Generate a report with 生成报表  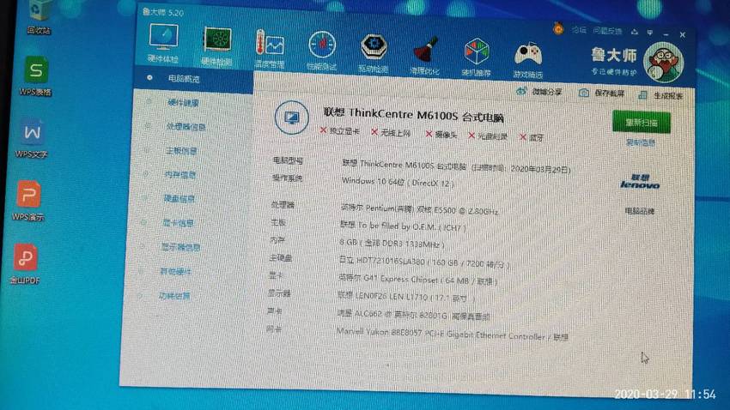660,95
